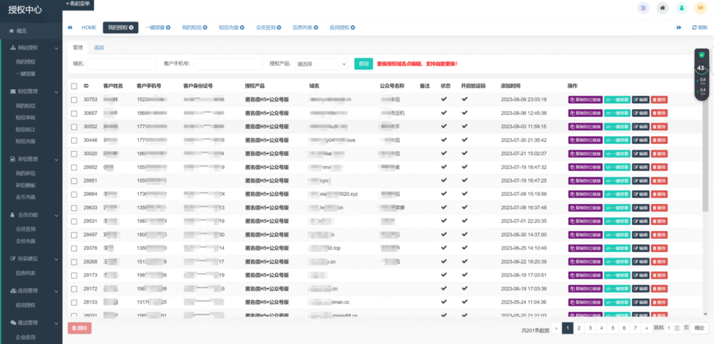Viewport: 714px width, 344px height.
Task: Click purple copy-link button for ID 29268
Action: [585, 262]
